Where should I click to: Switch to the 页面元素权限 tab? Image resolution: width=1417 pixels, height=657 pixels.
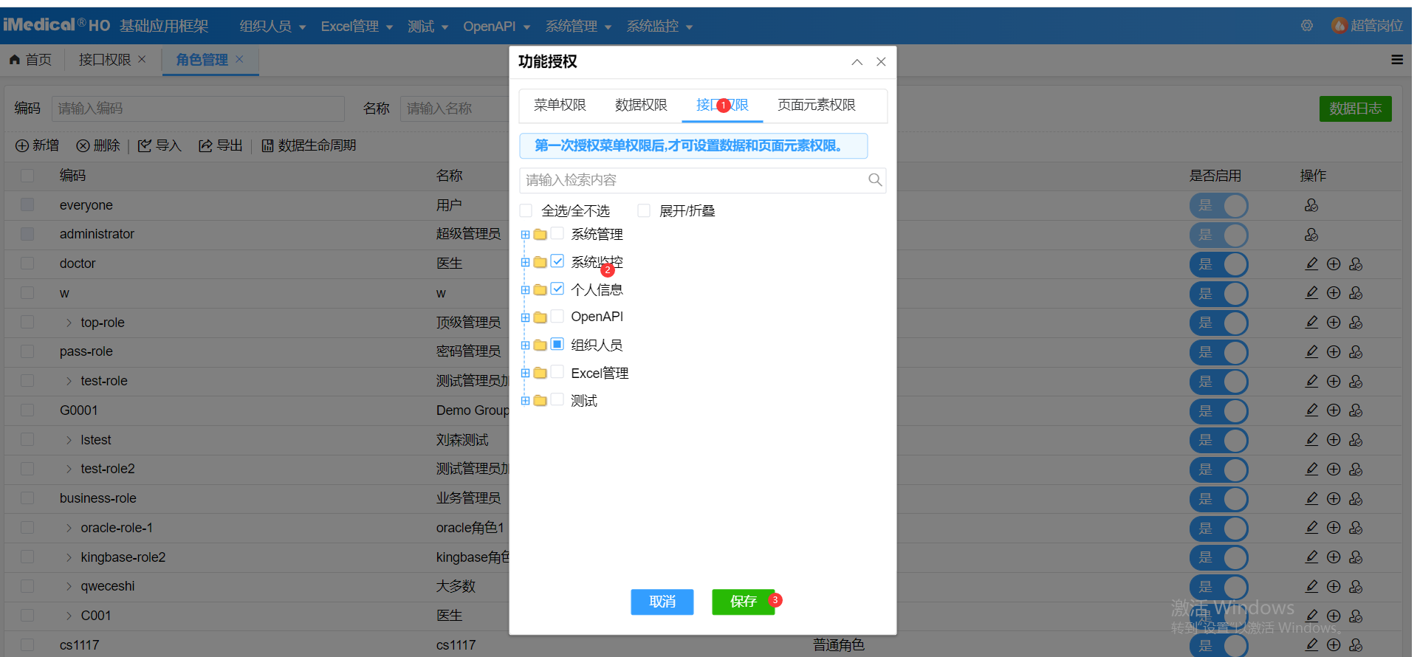tap(817, 105)
